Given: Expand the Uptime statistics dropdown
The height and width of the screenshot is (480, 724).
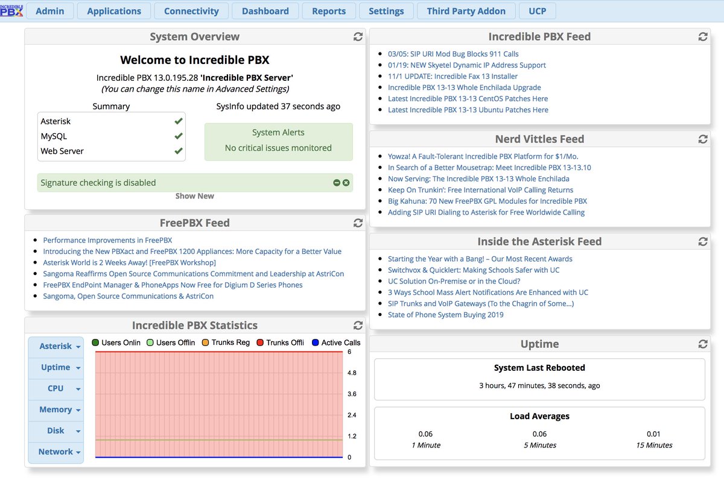Looking at the screenshot, I should 56,368.
